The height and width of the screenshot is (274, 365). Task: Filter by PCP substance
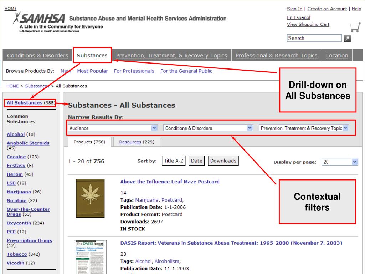pyautogui.click(x=11, y=232)
